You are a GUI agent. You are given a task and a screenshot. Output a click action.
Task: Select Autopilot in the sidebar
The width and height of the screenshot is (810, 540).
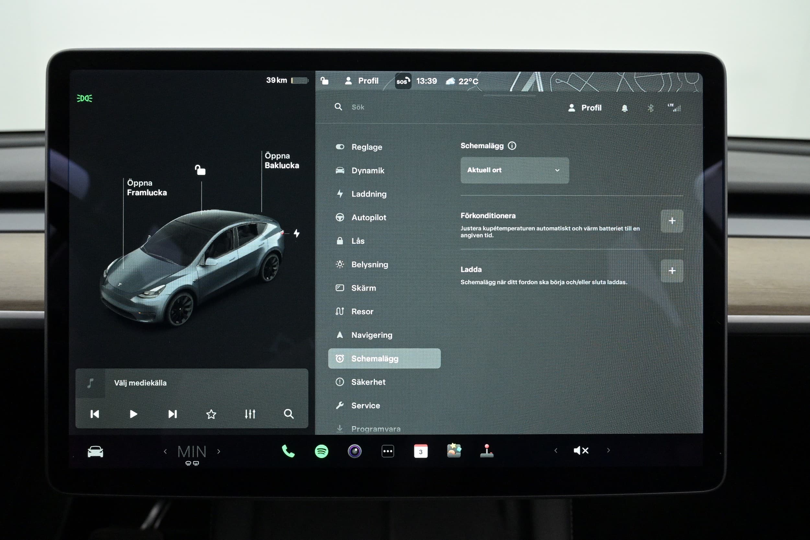(368, 217)
